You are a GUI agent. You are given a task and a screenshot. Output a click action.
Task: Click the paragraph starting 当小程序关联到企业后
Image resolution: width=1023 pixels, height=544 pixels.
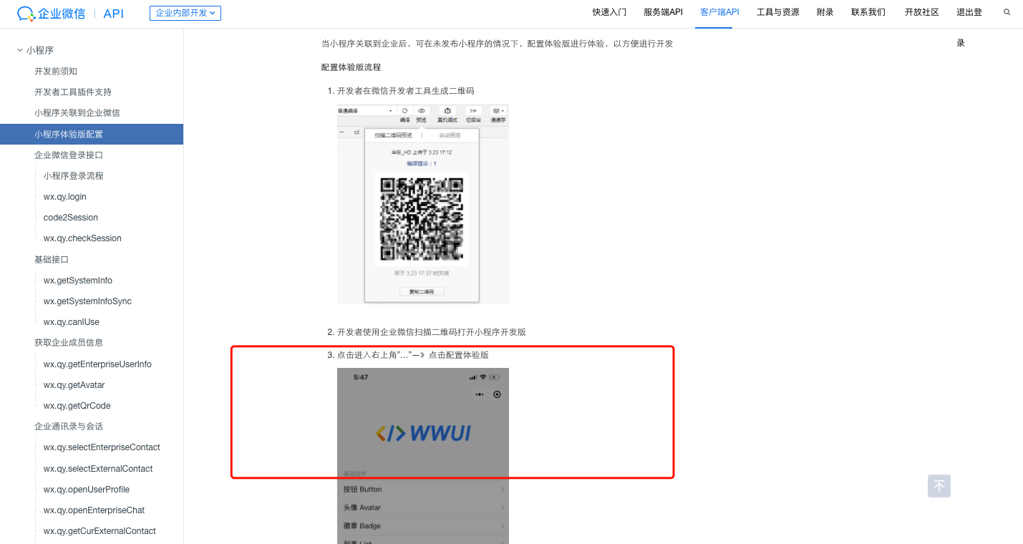coord(497,44)
